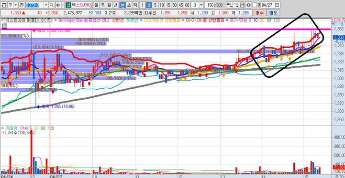Click the 매수 buy button

pyautogui.click(x=260, y=13)
